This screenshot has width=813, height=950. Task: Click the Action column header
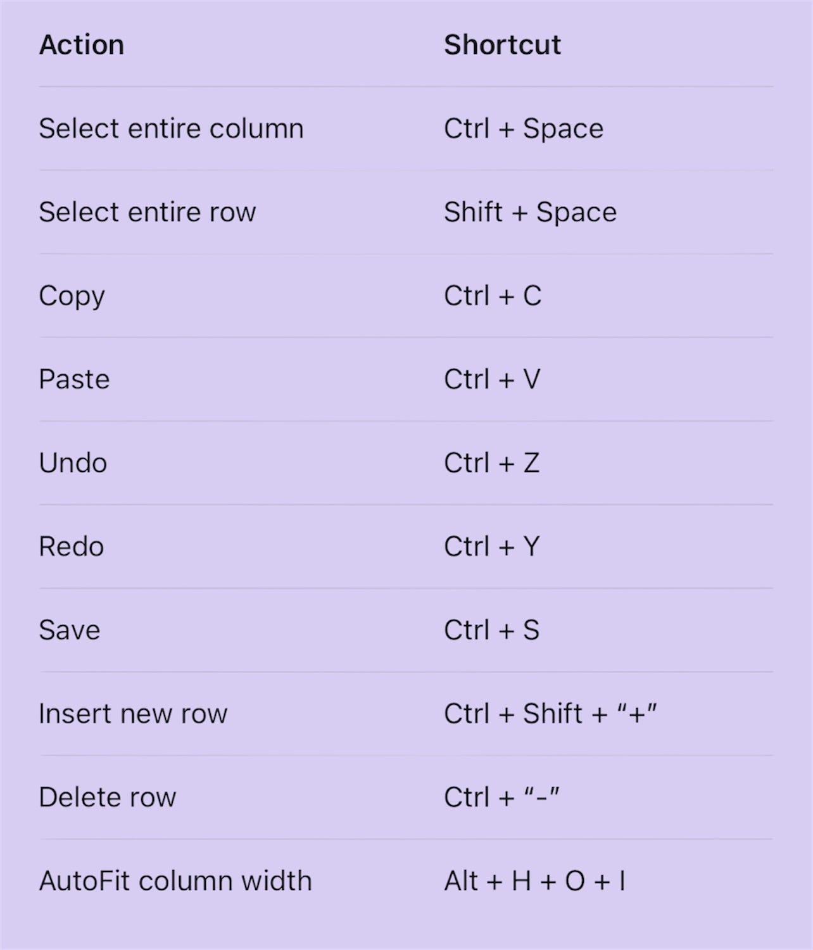(82, 45)
